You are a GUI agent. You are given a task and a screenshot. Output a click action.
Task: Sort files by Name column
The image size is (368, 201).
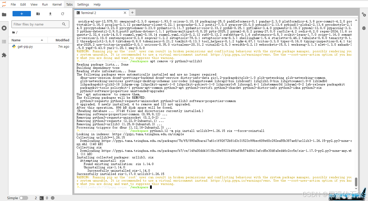(x=16, y=40)
